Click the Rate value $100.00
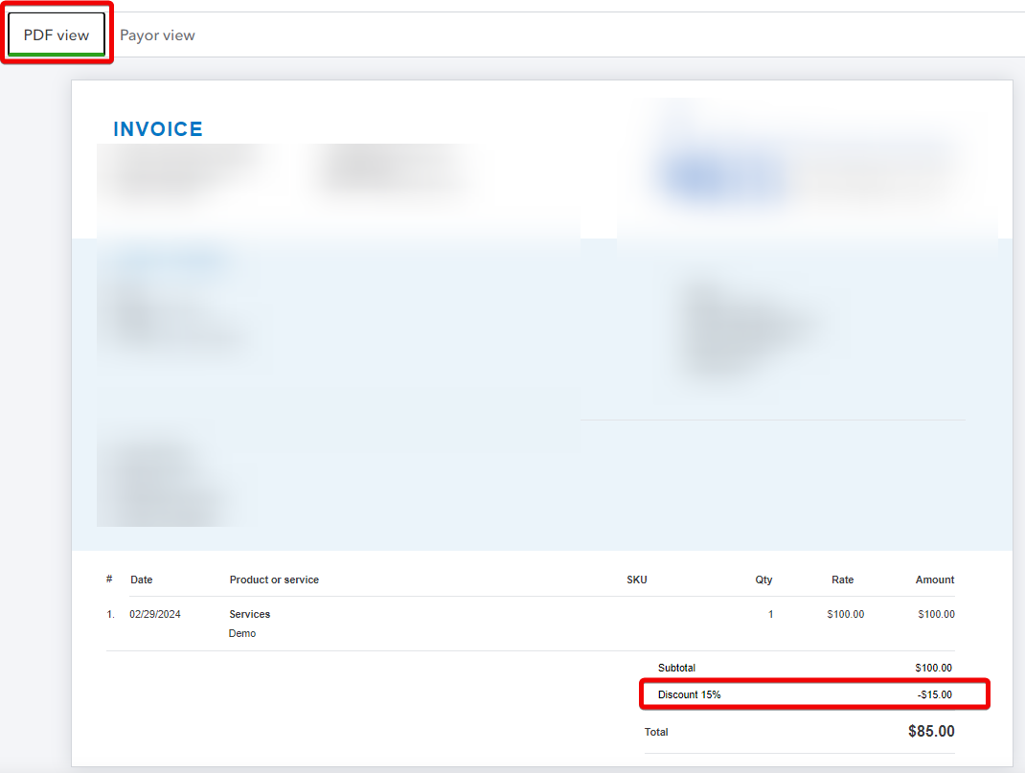 [x=845, y=614]
